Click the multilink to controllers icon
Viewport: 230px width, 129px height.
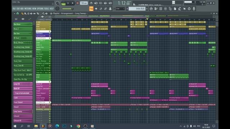pos(110,9)
